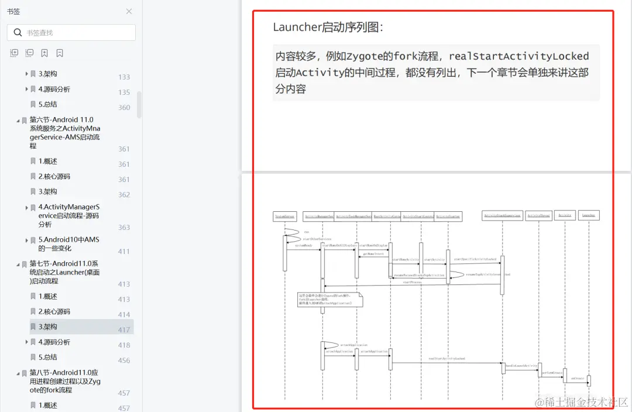Click the remove bookmark flag icon
This screenshot has height=412, width=632.
point(60,53)
